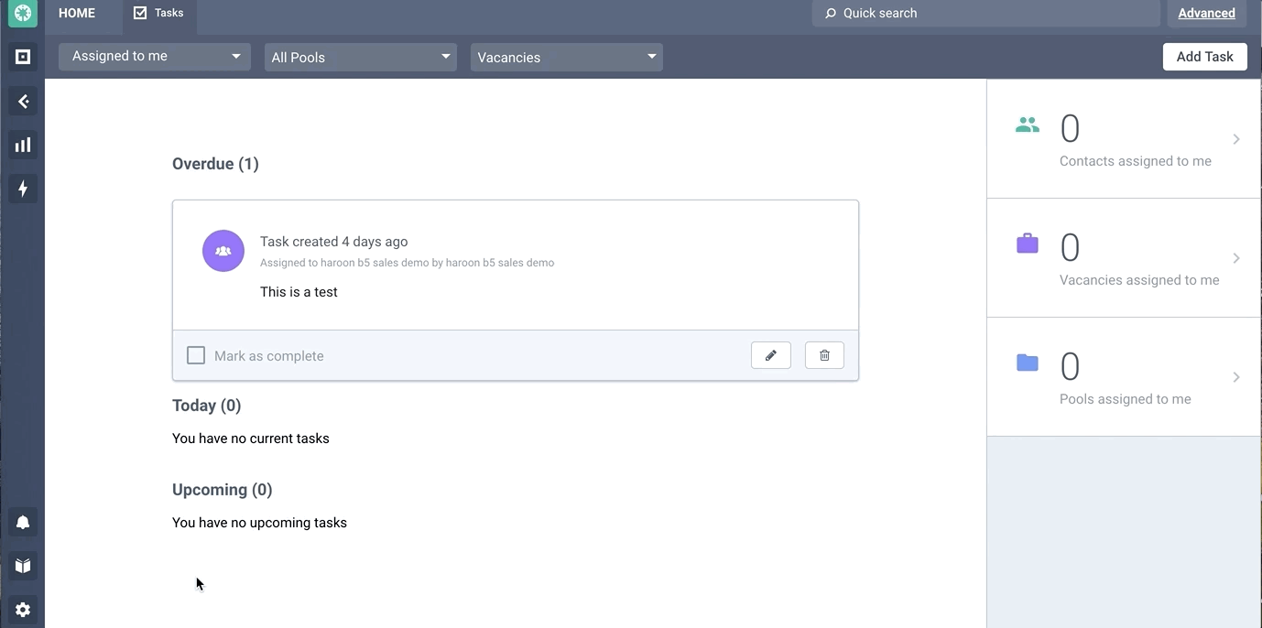Click 'You have no current tasks' text
The height and width of the screenshot is (628, 1262).
pyautogui.click(x=251, y=439)
